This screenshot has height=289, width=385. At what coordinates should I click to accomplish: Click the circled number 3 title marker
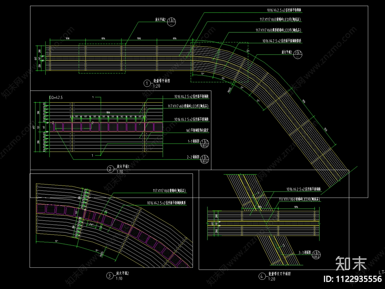[x=110, y=276]
